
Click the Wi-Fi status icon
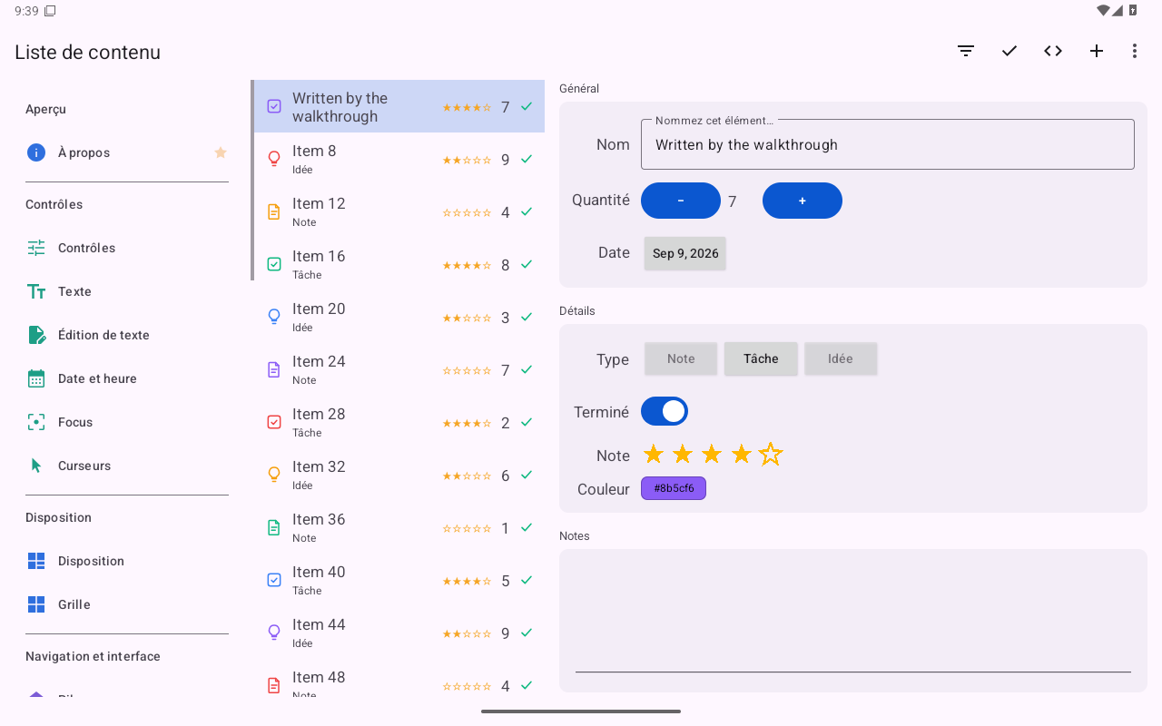tap(1103, 11)
